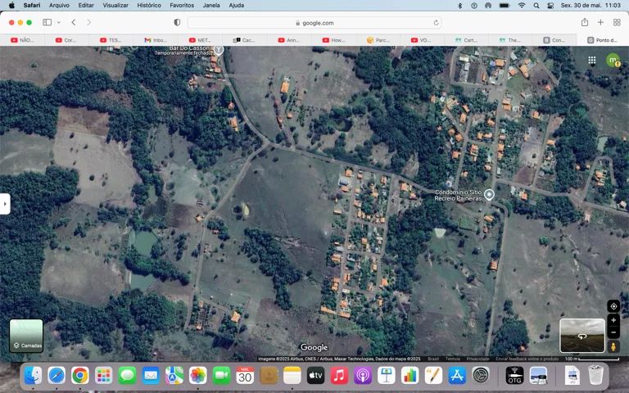Screen dimensions: 629x393
Task: Open the Termos link in the map footer
Action: coord(452,359)
